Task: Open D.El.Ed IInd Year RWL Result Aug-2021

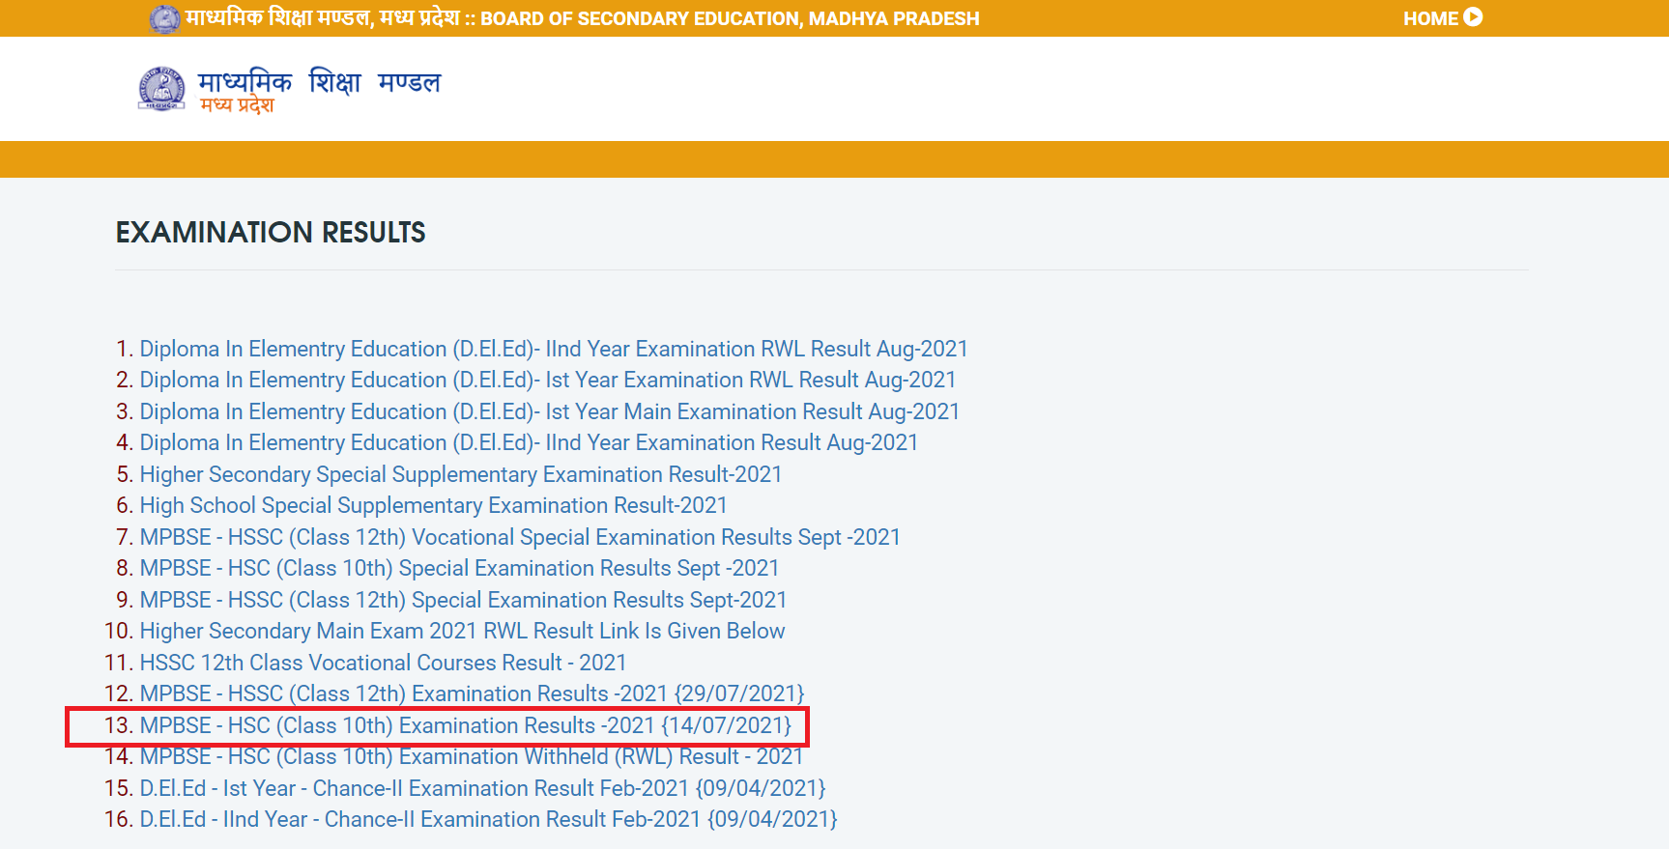Action: coord(553,349)
